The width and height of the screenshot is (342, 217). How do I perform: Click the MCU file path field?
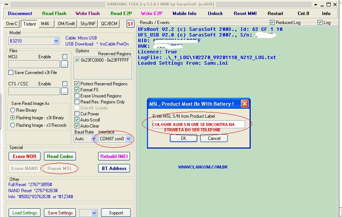point(34,64)
